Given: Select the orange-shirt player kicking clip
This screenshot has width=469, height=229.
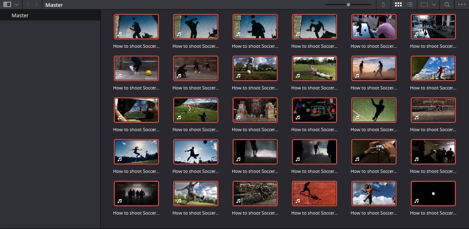Looking at the screenshot, I should point(374,194).
